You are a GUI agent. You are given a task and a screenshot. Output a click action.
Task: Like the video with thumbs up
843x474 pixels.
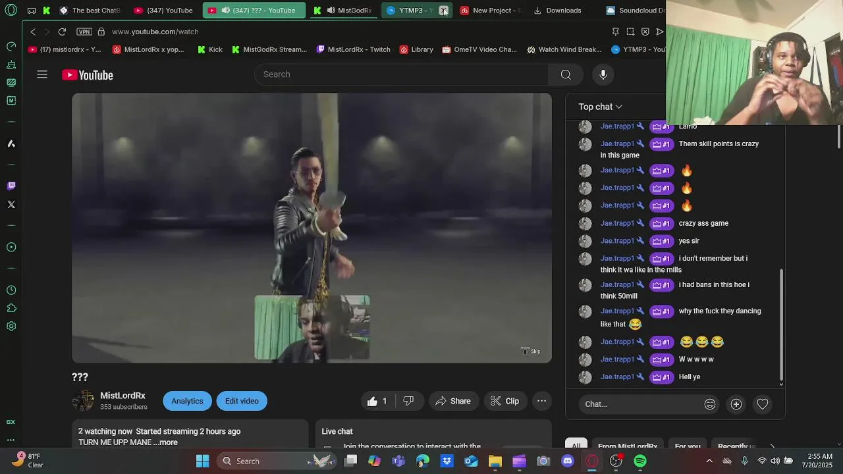[377, 401]
